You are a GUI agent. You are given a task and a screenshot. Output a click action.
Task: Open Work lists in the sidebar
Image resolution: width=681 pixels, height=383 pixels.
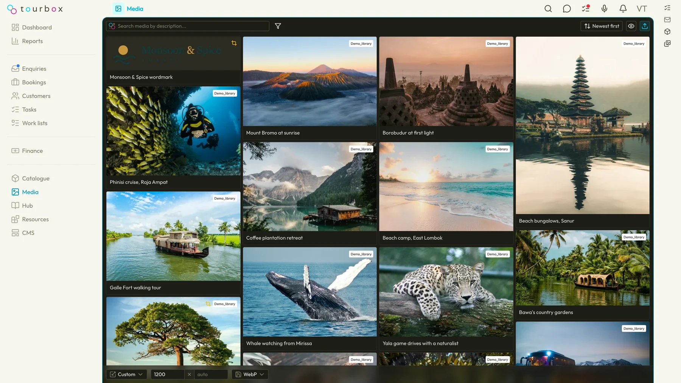[x=30, y=123]
